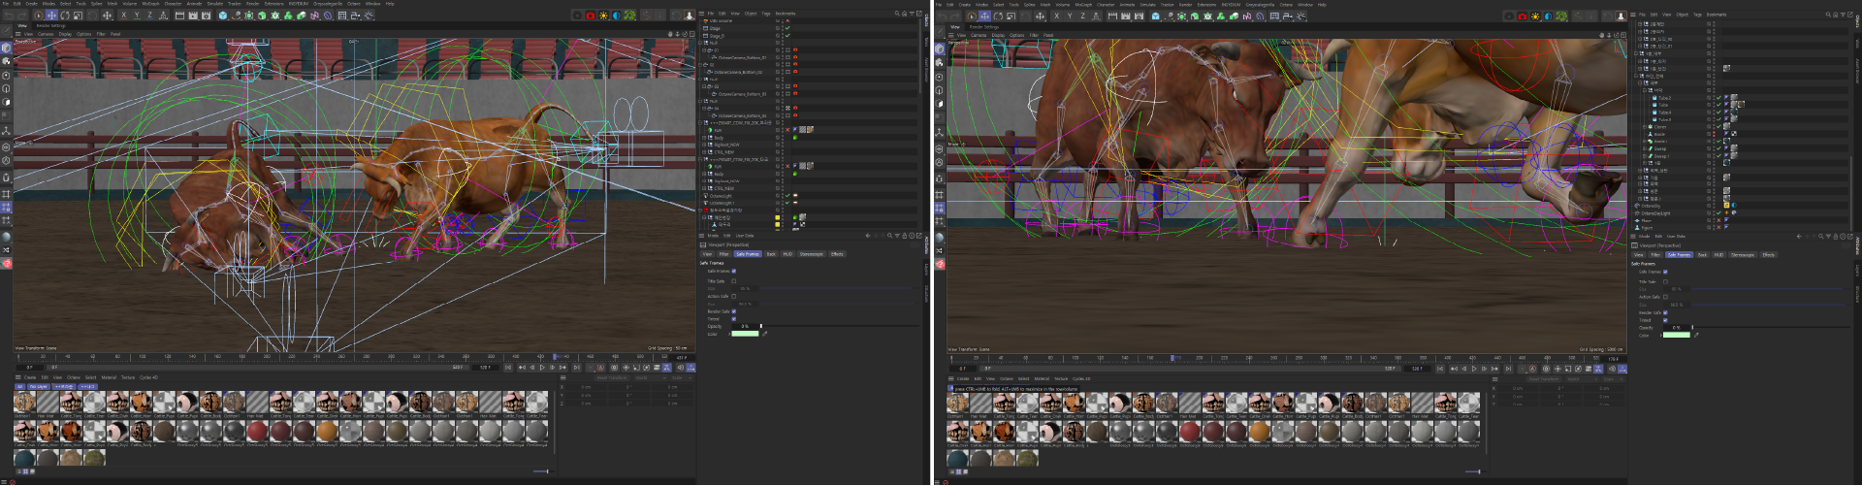Toggle Z axis lock in left window

point(149,16)
